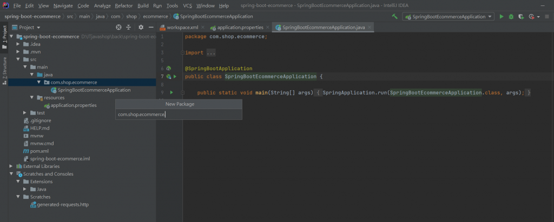Expand the .mvn folder
554x222 pixels.
[x=18, y=52]
